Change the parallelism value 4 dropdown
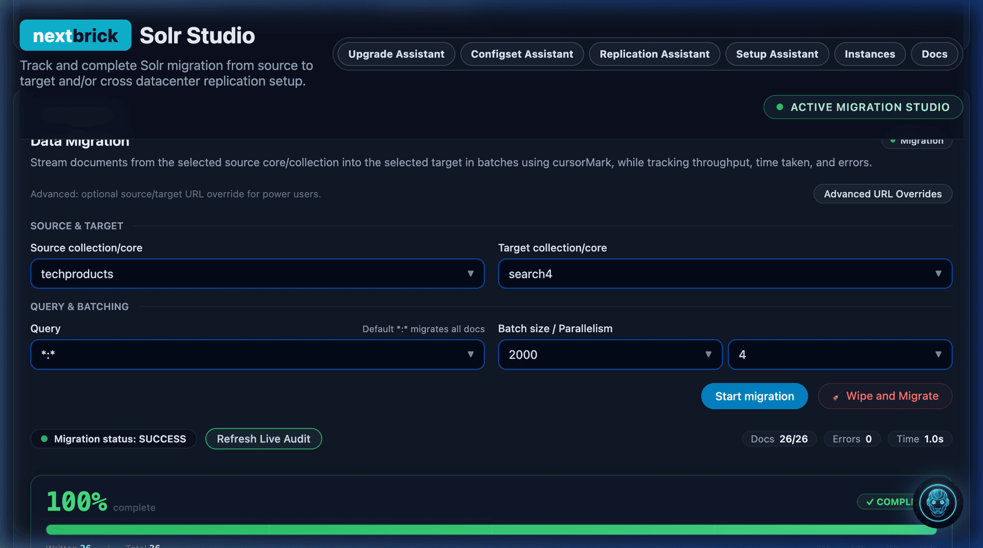This screenshot has height=548, width=983. [840, 354]
